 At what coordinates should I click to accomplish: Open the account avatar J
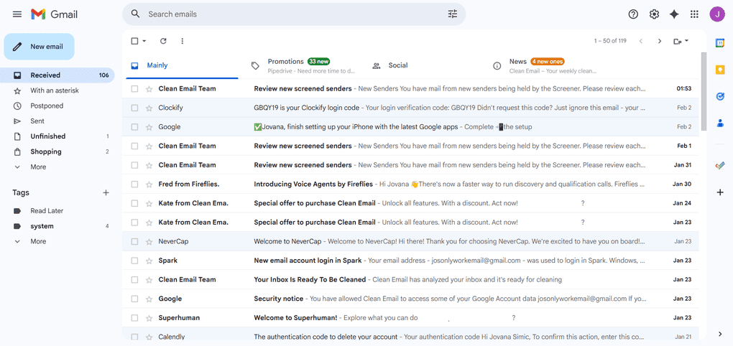point(716,14)
